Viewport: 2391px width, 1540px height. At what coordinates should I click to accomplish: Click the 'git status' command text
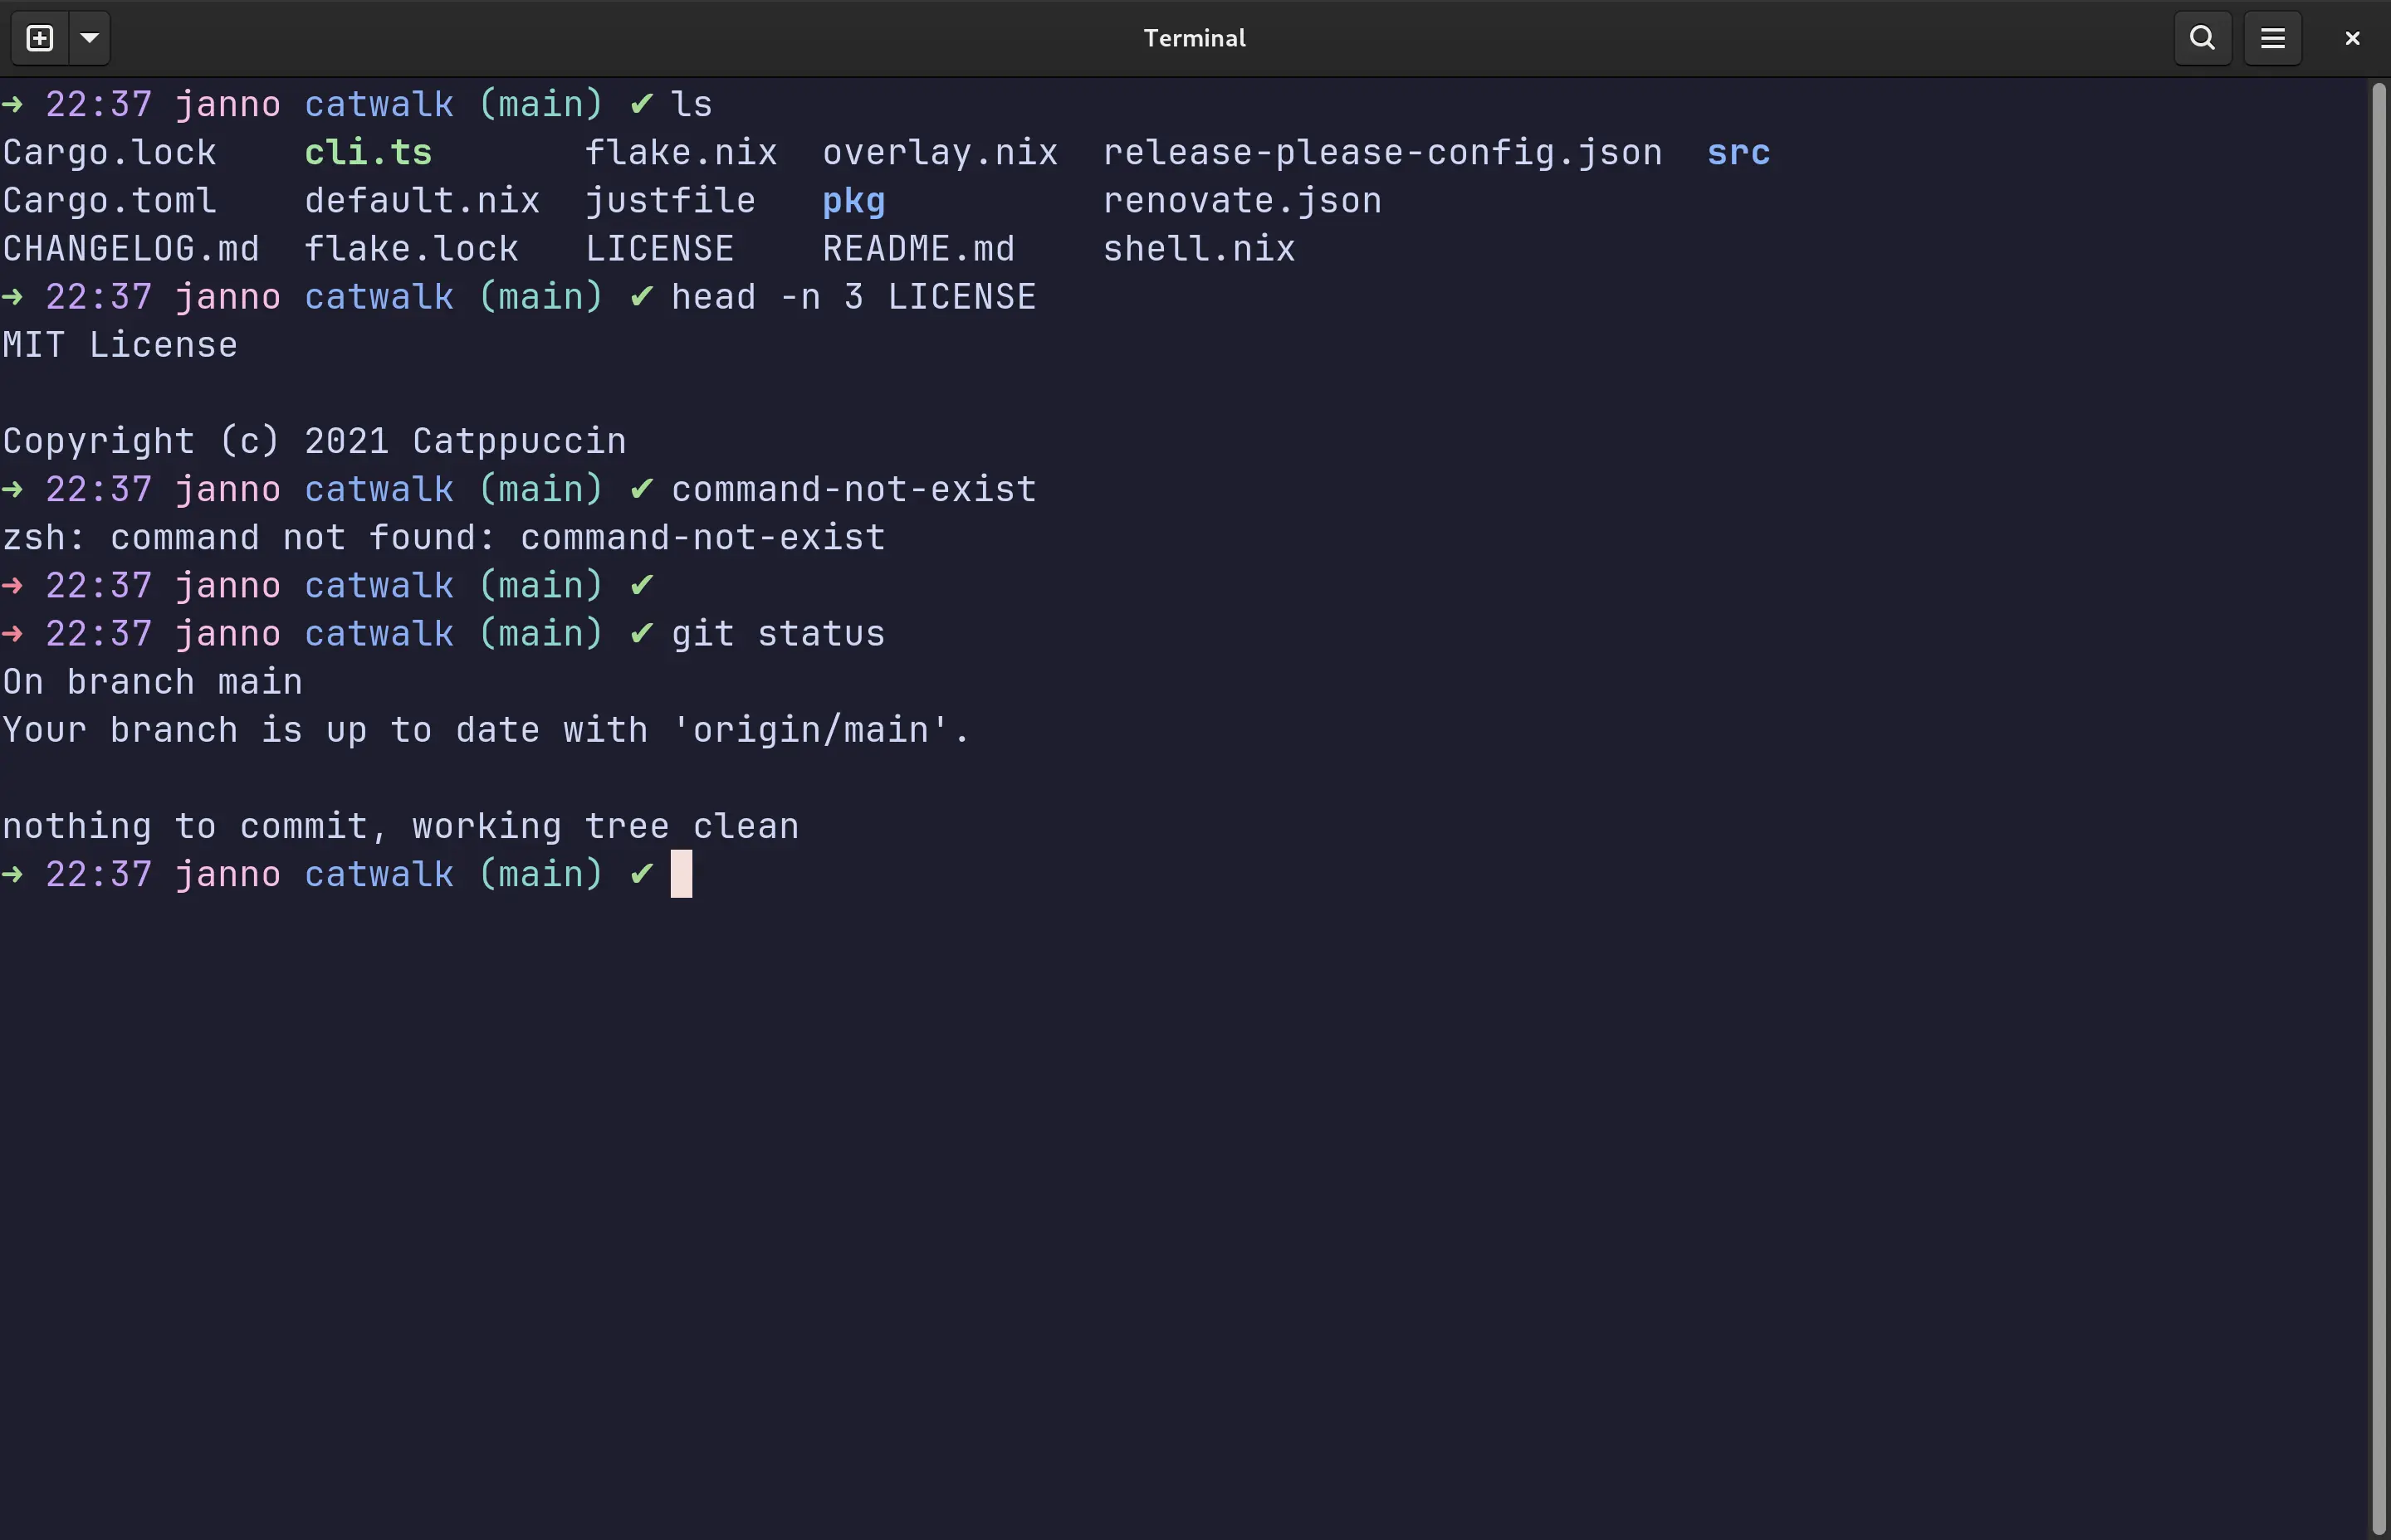point(777,634)
